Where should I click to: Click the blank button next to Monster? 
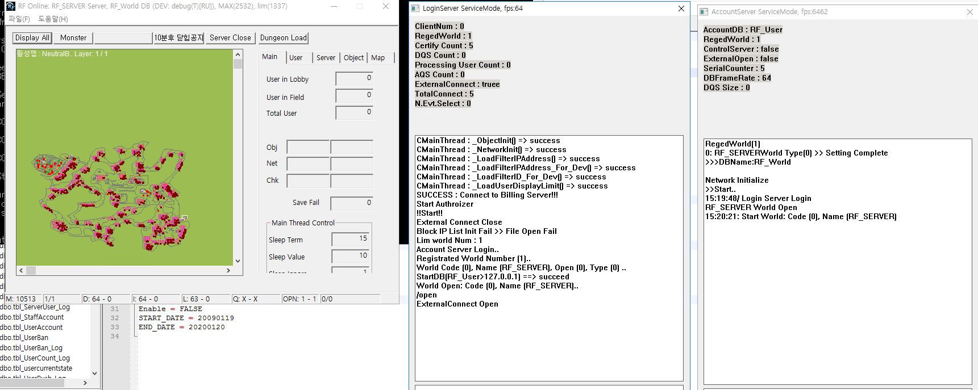123,37
